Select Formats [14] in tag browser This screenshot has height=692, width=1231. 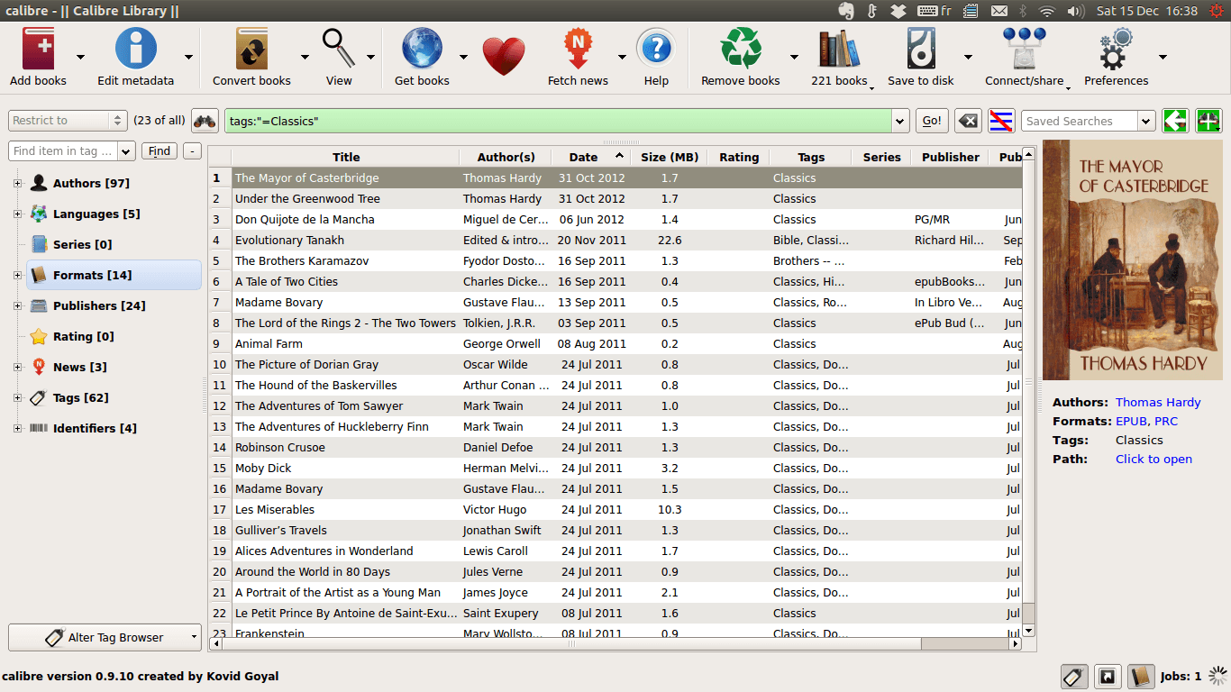114,275
